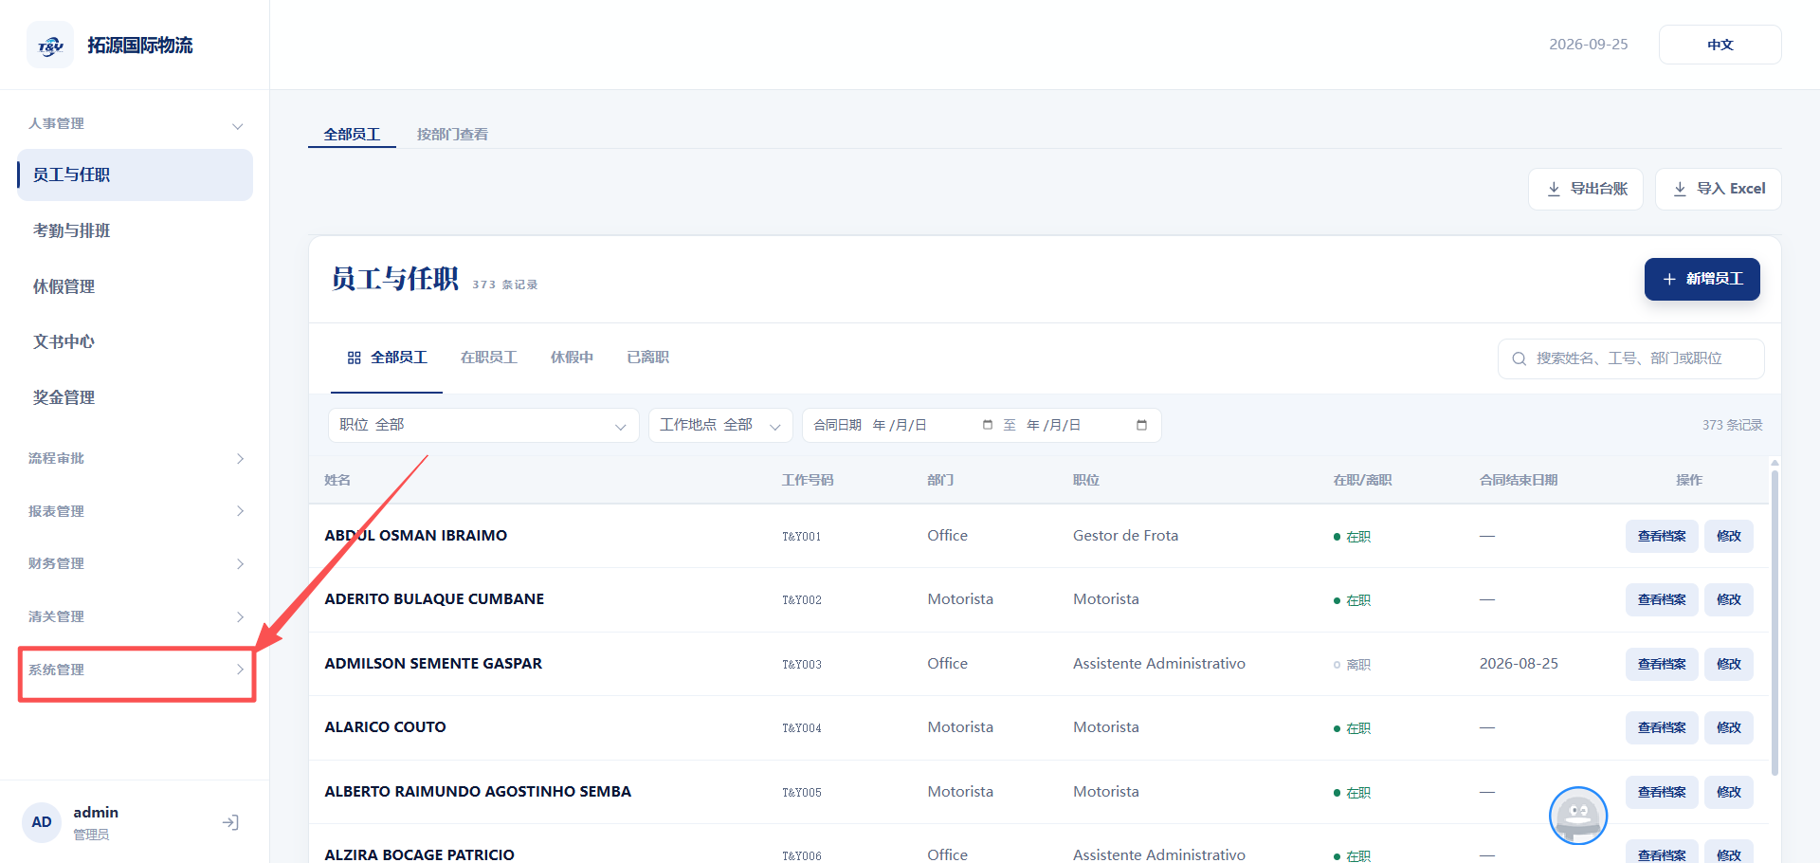1820x863 pixels.
Task: Click contract end date 2026-08-25
Action: [1519, 664]
